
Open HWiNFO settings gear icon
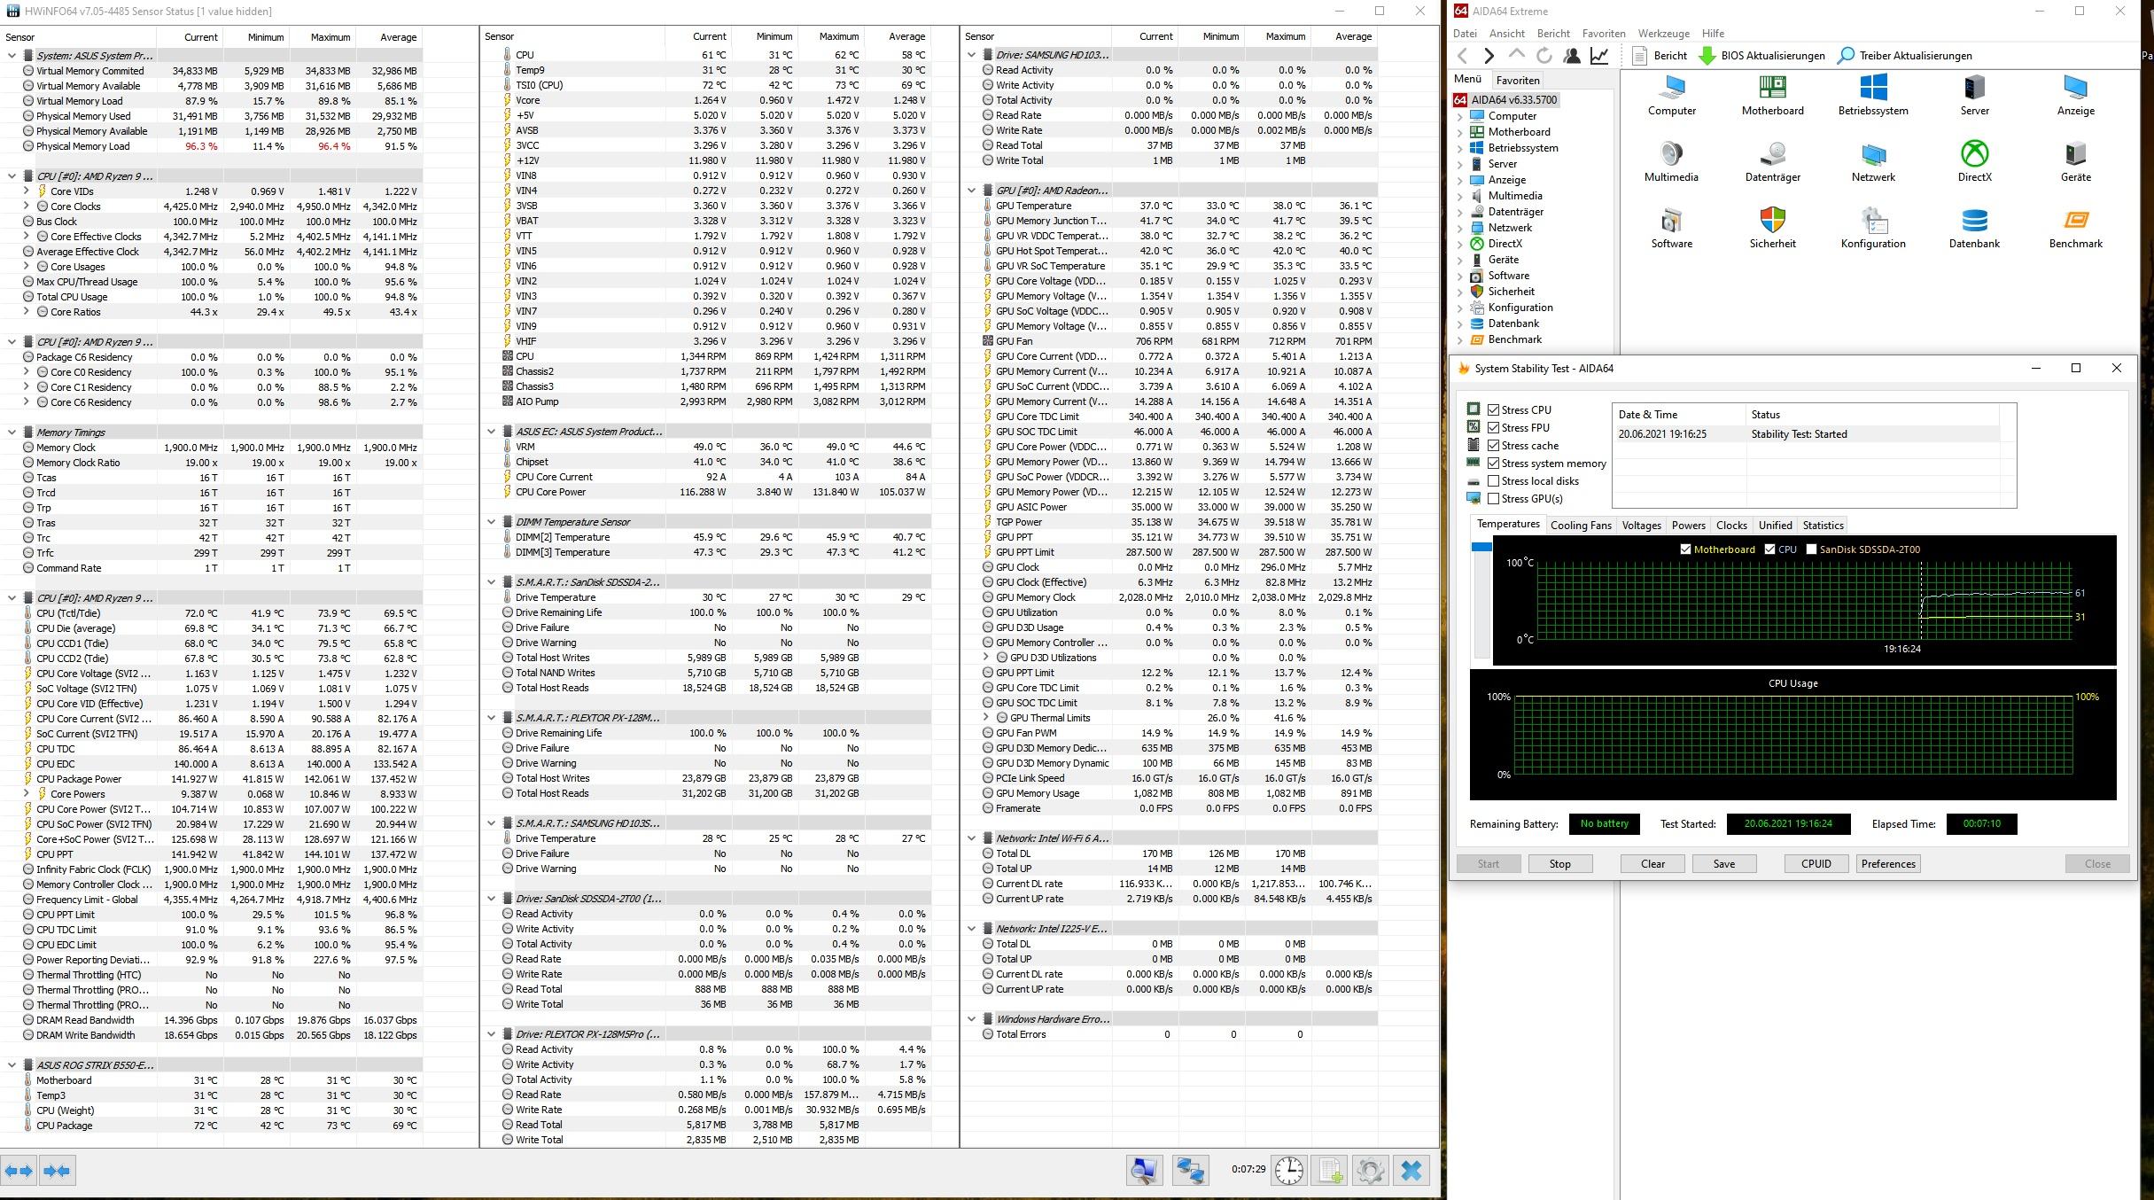click(x=1370, y=1171)
